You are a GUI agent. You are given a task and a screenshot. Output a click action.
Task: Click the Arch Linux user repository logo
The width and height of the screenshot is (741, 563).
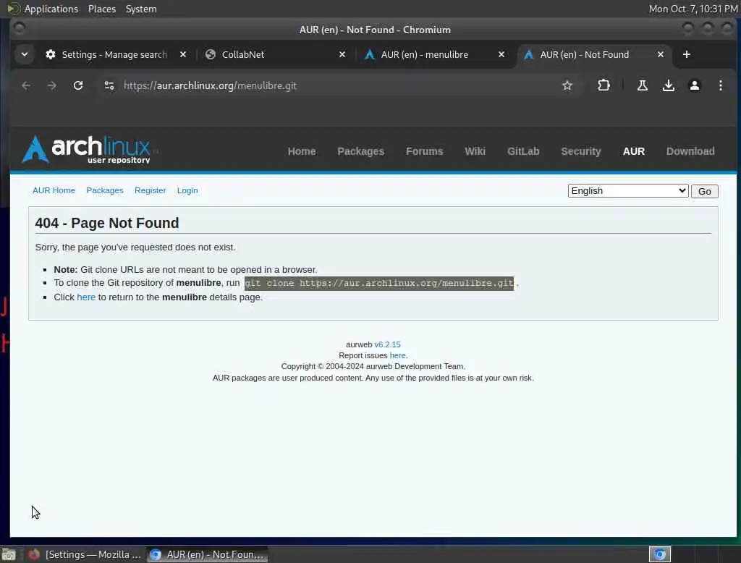87,150
